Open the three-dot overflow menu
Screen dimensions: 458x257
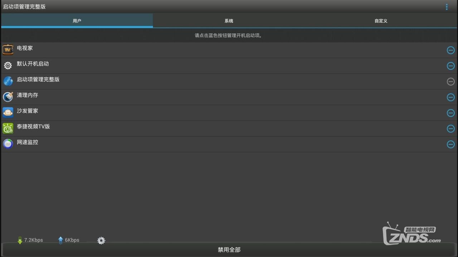[x=447, y=7]
